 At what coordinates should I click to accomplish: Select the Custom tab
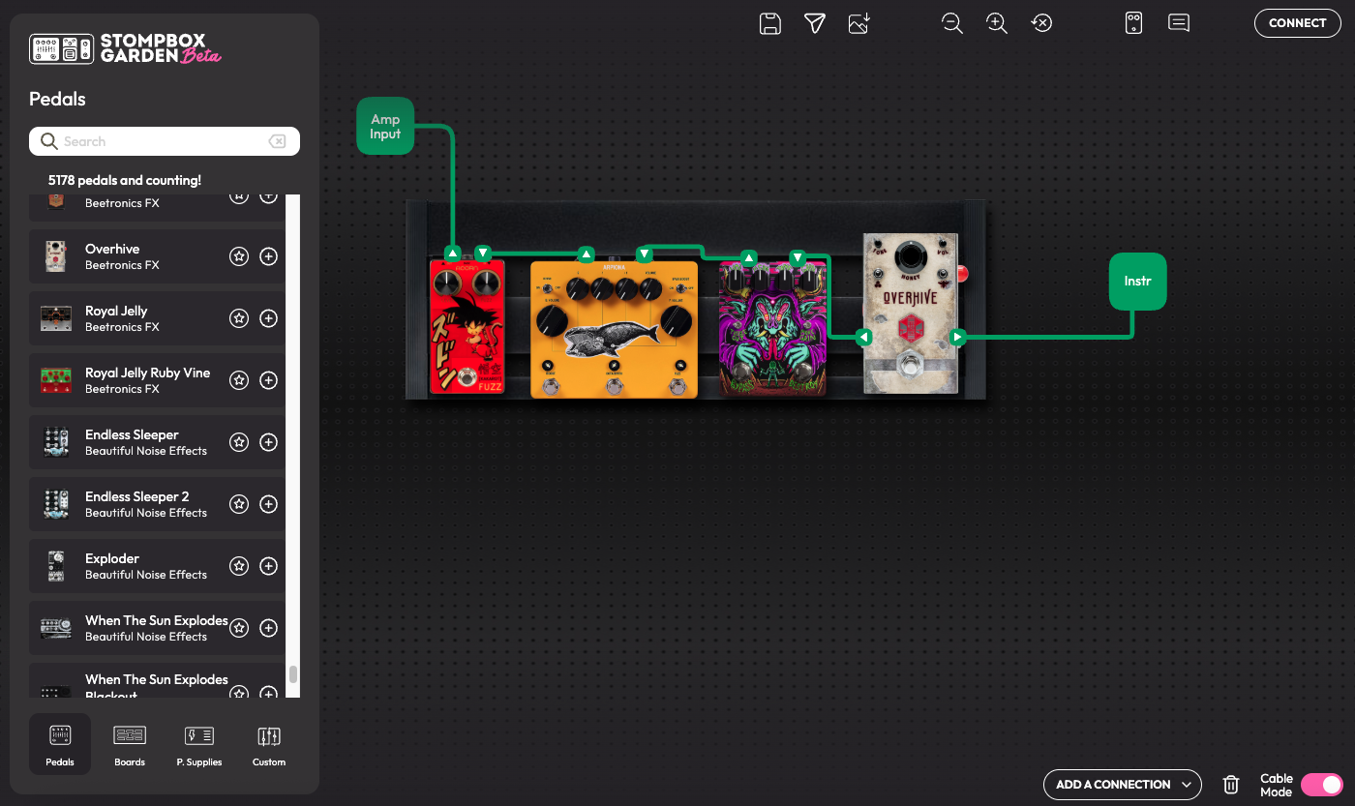269,744
